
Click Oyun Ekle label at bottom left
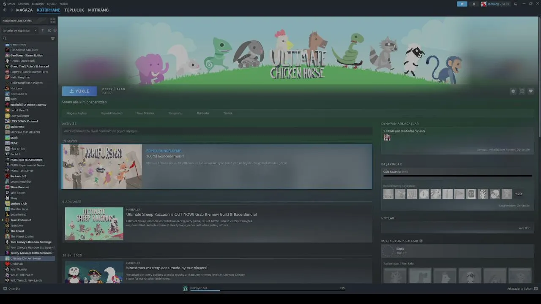pyautogui.click(x=14, y=288)
